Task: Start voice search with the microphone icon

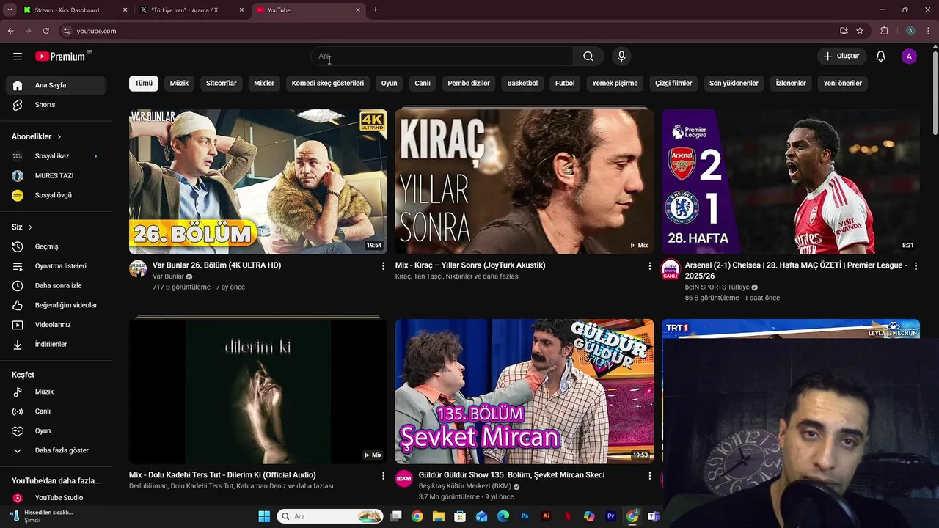Action: pyautogui.click(x=621, y=56)
